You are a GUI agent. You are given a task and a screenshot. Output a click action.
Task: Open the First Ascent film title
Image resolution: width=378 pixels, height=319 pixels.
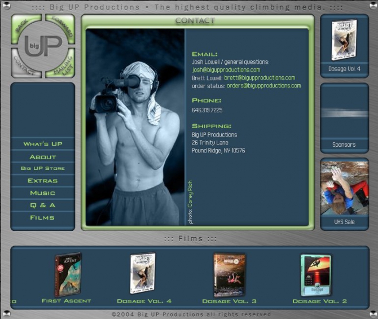pyautogui.click(x=67, y=301)
